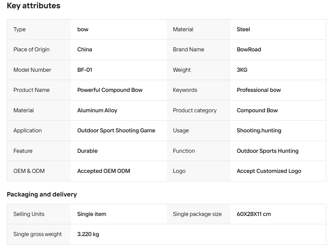Select the Powerful Compound Bow product name

click(x=110, y=90)
